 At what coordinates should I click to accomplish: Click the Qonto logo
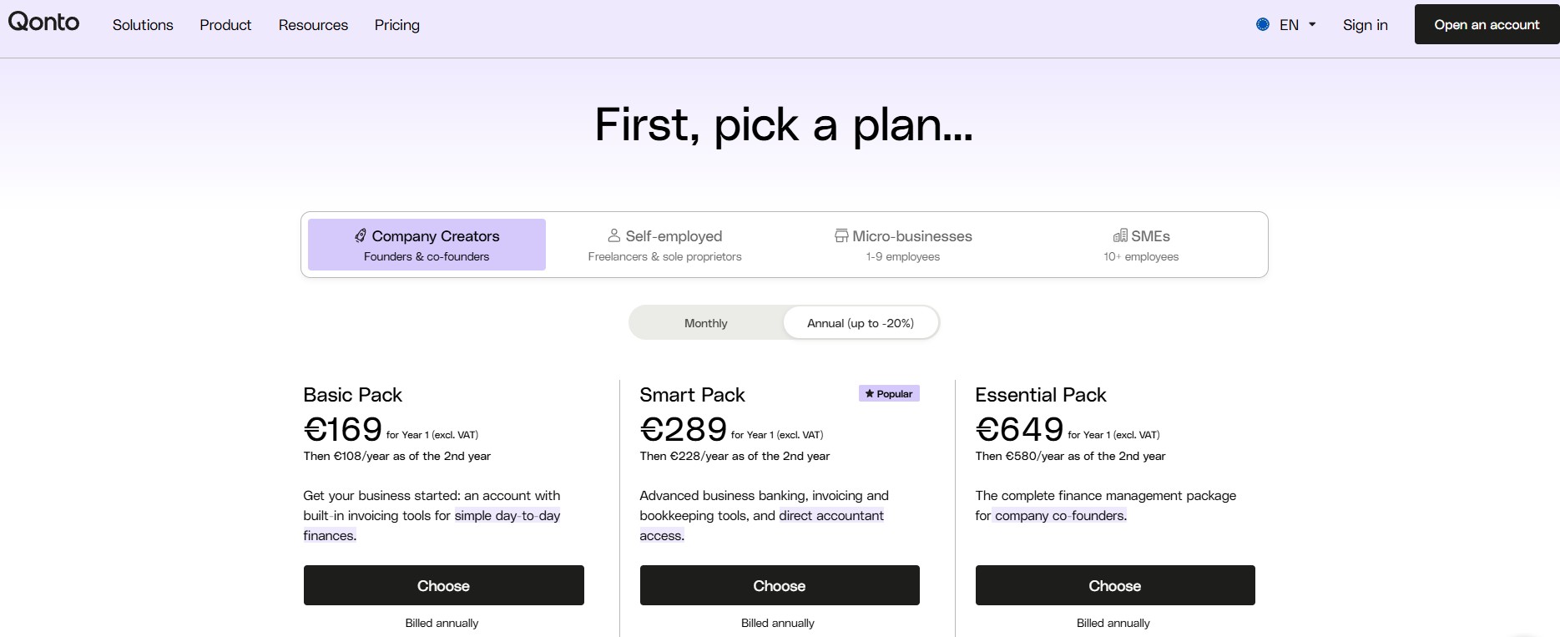(x=44, y=22)
